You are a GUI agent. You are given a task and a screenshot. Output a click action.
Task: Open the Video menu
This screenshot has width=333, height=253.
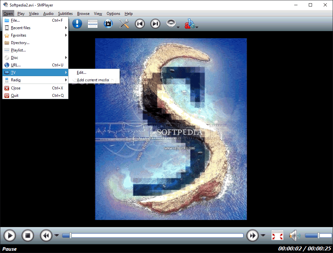click(x=34, y=13)
